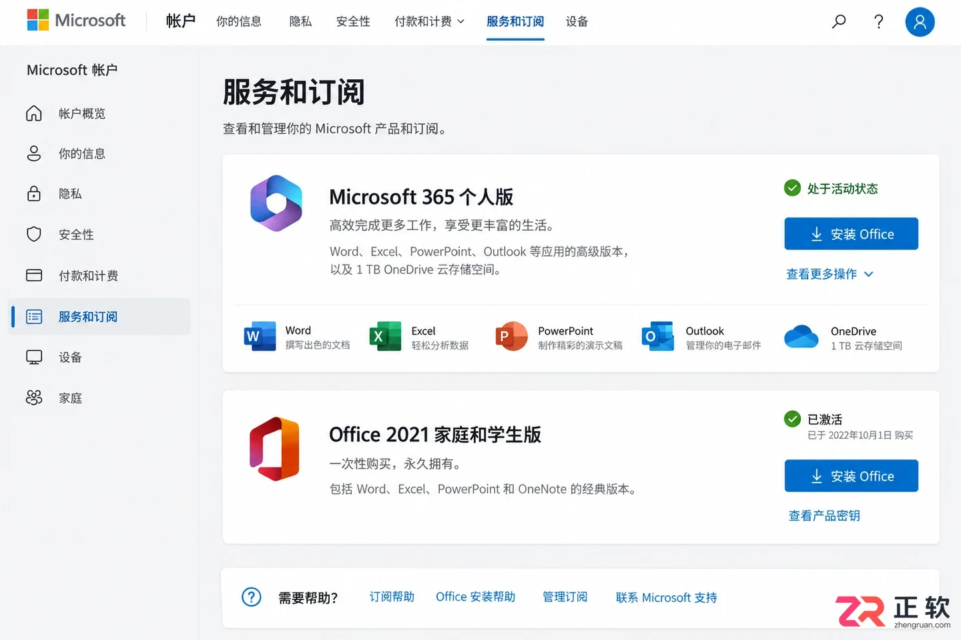Open 设备 tab in top navigation
The image size is (961, 640).
point(577,21)
